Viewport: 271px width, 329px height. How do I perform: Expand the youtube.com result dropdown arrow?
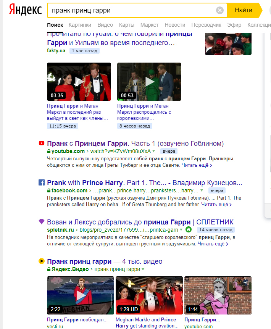[154, 152]
